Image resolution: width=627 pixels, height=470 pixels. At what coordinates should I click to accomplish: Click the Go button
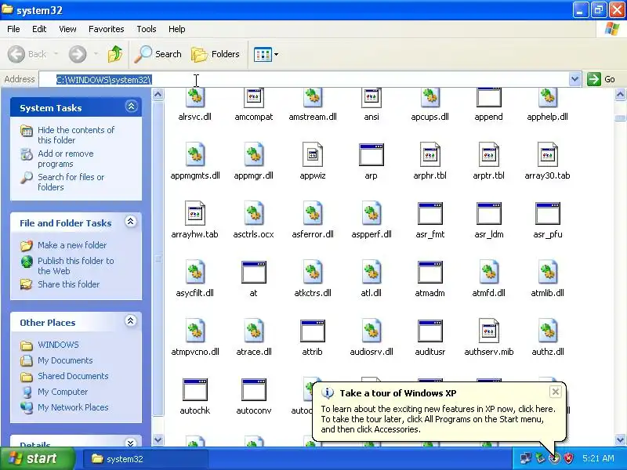601,79
